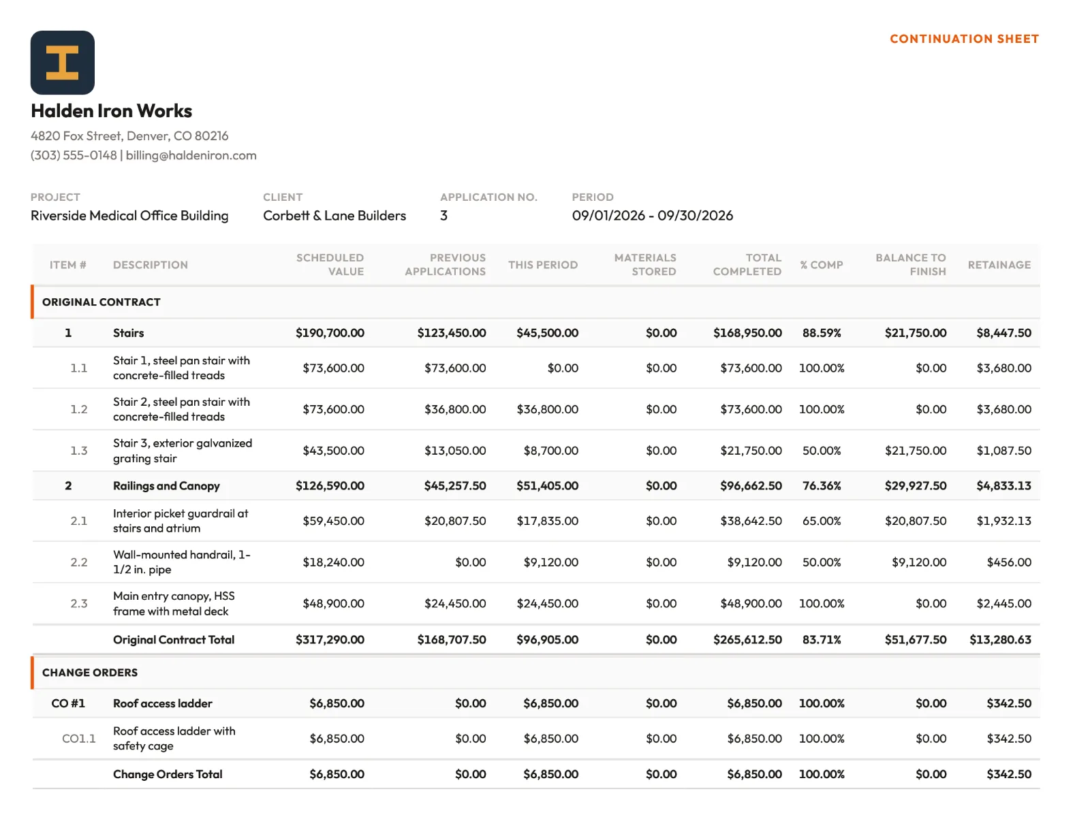Click the TOTAL COMPLETED column header

(x=747, y=265)
